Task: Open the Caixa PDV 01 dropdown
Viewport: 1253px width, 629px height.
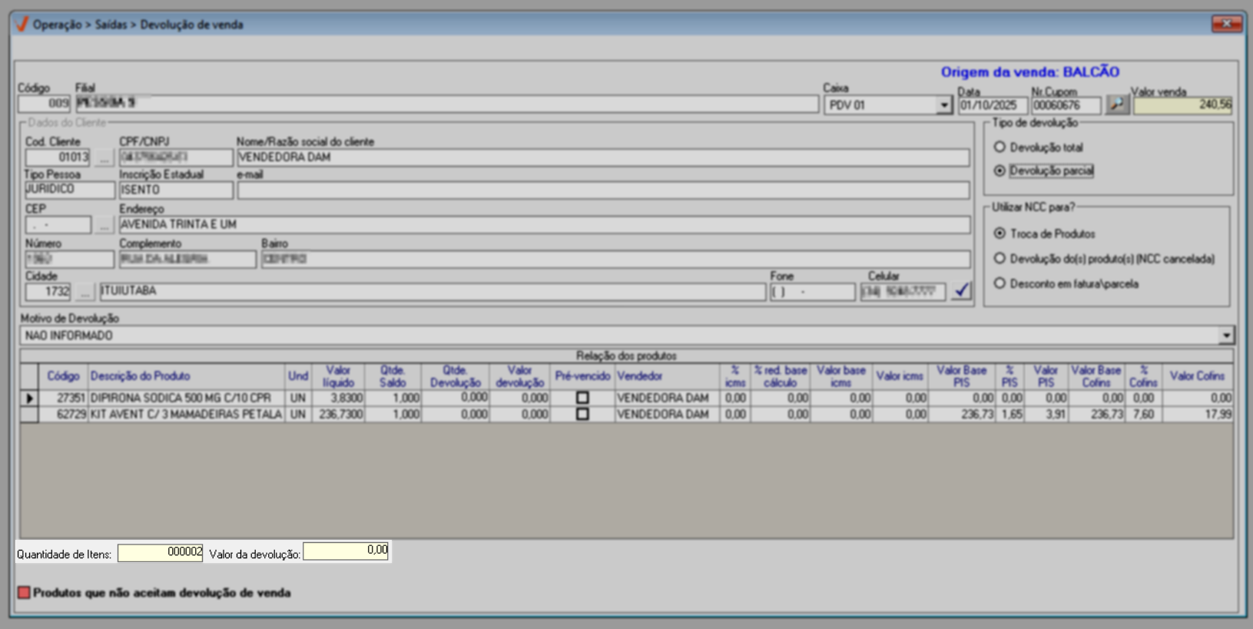Action: click(x=944, y=105)
